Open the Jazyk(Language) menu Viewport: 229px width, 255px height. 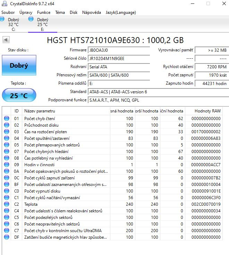121,12
